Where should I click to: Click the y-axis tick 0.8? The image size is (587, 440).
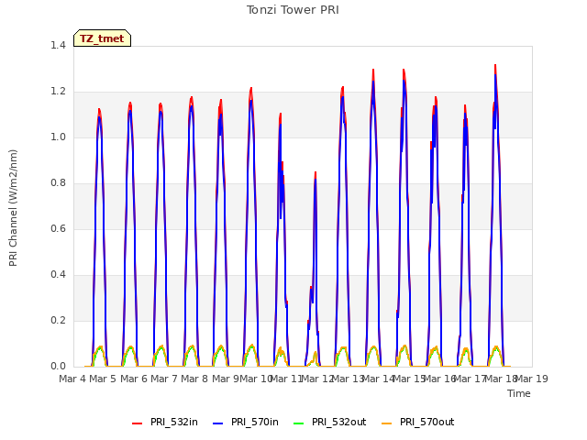58,183
